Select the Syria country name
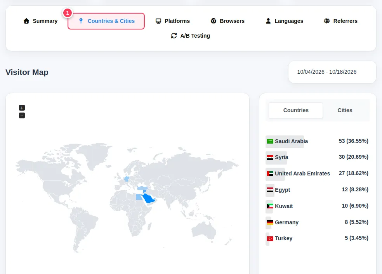The width and height of the screenshot is (382, 274). click(281, 157)
